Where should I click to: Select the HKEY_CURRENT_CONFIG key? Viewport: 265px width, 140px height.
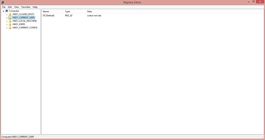[25, 27]
